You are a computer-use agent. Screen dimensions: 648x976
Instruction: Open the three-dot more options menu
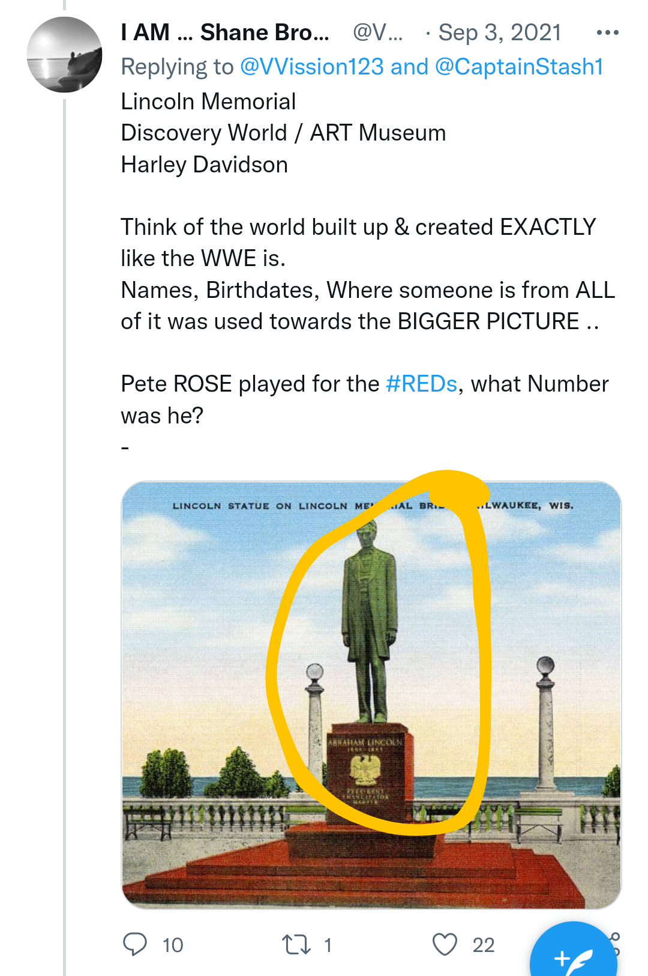pos(607,32)
